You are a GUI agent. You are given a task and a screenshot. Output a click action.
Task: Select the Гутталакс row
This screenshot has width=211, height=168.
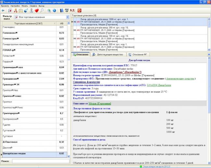pyautogui.click(x=35, y=132)
